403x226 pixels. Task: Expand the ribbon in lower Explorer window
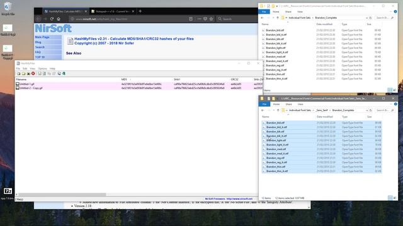coord(391,104)
